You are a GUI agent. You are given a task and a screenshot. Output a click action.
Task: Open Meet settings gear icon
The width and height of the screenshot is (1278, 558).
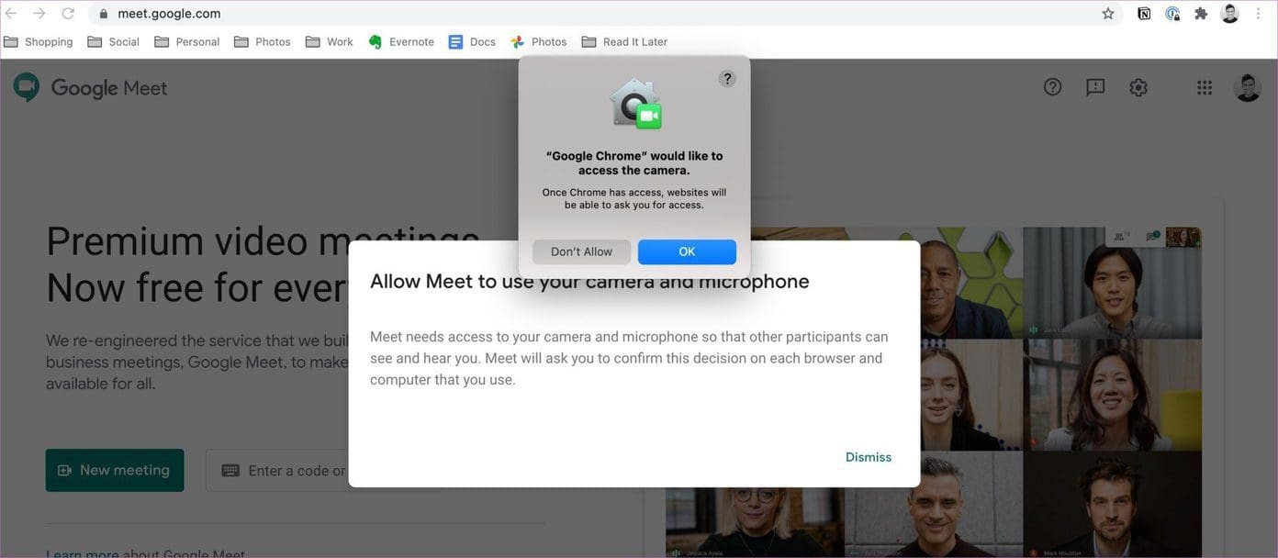(1138, 87)
